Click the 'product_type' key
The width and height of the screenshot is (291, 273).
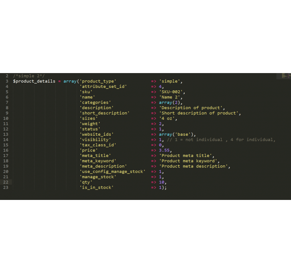point(98,81)
